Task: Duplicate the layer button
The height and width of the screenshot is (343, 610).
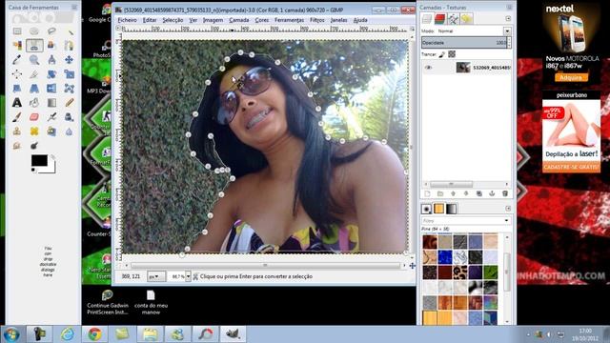Action: click(478, 193)
